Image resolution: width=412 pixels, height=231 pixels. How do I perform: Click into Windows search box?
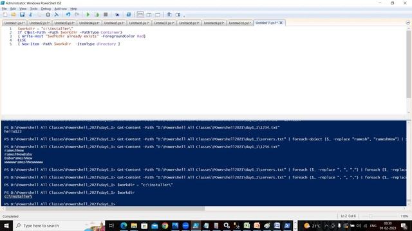[x=59, y=225]
